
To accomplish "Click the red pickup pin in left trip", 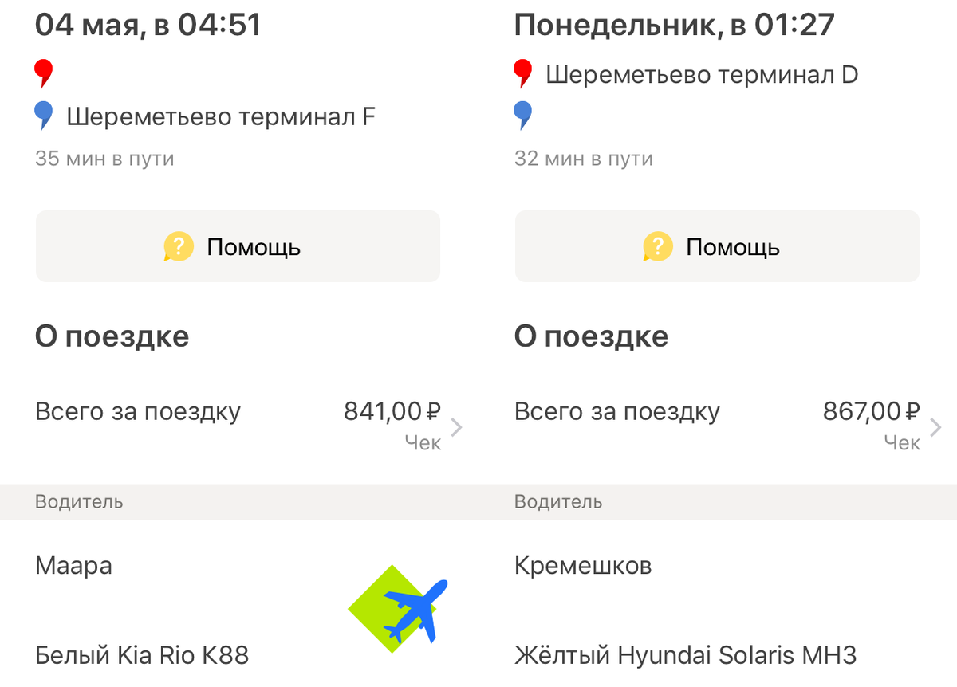I will (44, 74).
